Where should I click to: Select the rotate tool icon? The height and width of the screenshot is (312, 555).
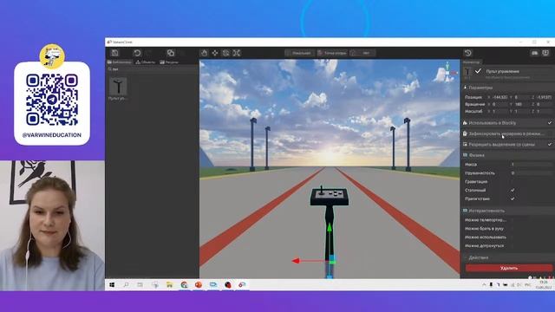click(x=225, y=53)
